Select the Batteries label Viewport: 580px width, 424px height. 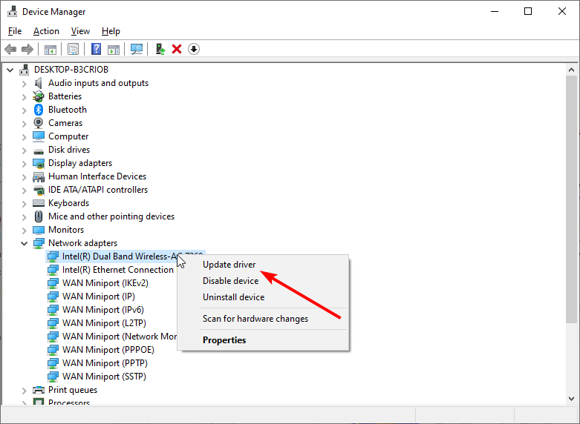[x=65, y=96]
